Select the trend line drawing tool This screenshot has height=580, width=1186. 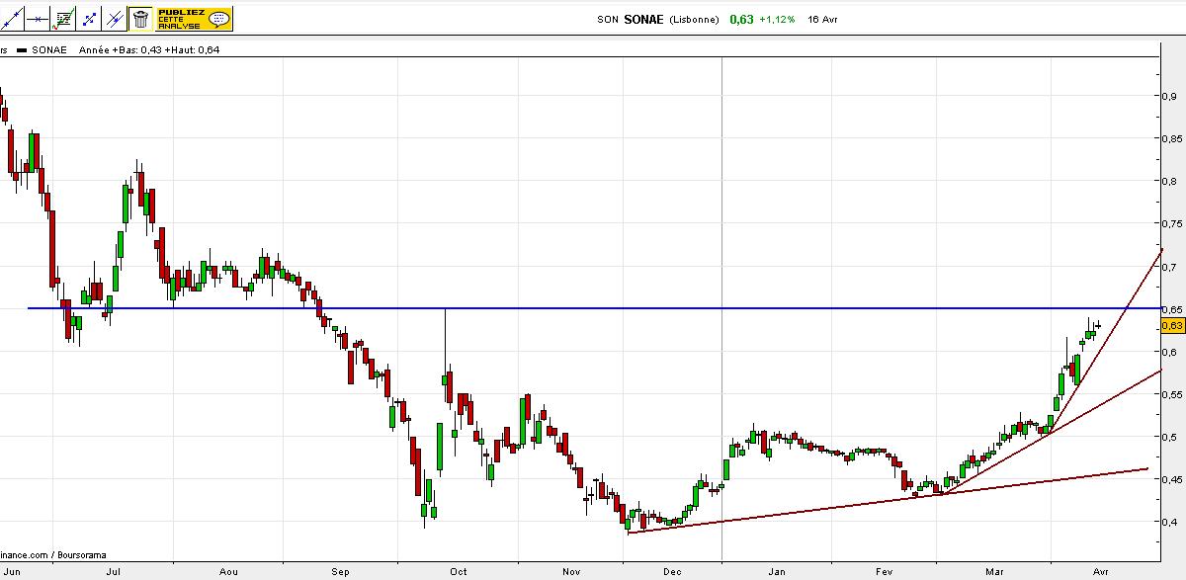click(12, 19)
